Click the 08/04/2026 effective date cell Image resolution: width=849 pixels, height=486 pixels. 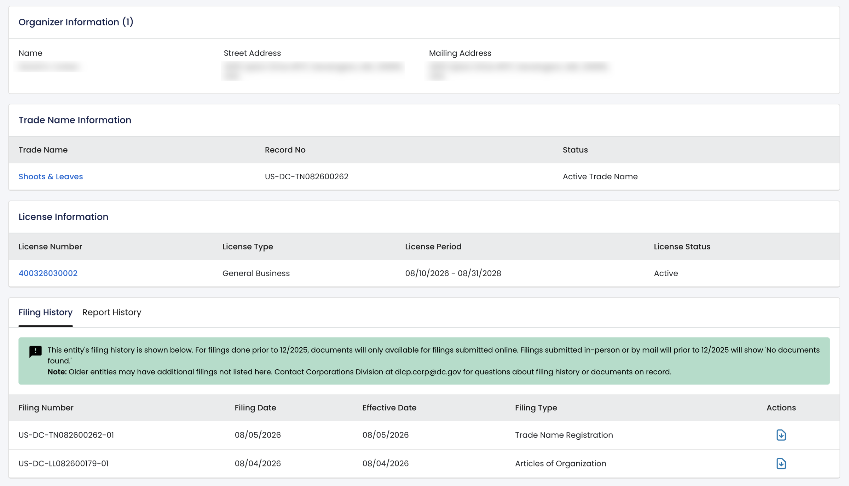(x=386, y=463)
